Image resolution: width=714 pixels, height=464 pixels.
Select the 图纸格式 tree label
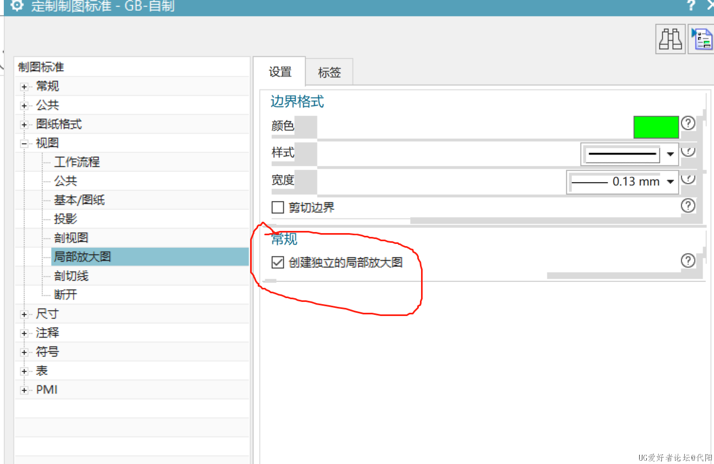[59, 124]
